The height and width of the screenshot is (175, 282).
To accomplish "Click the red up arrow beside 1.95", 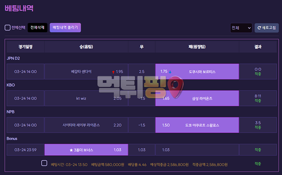I will coord(113,72).
